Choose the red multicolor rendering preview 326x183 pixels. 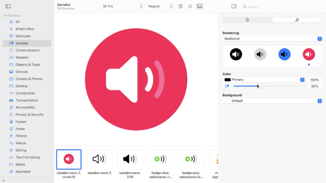309,54
